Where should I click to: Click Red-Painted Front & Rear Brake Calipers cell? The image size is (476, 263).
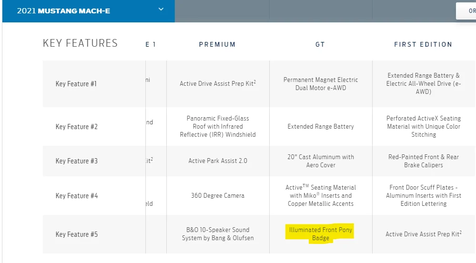[424, 161]
